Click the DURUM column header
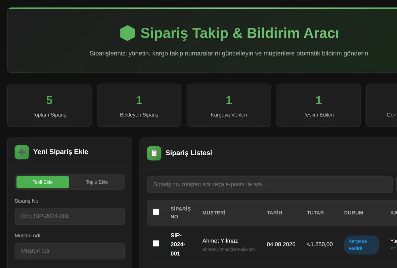Viewport: 397px width, 268px height. (x=354, y=213)
